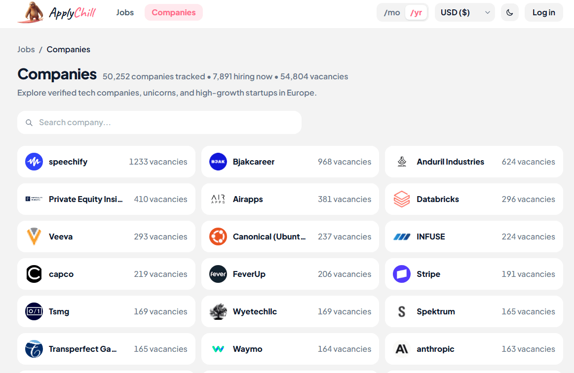Expand the USD ($) currency dropdown

point(464,12)
